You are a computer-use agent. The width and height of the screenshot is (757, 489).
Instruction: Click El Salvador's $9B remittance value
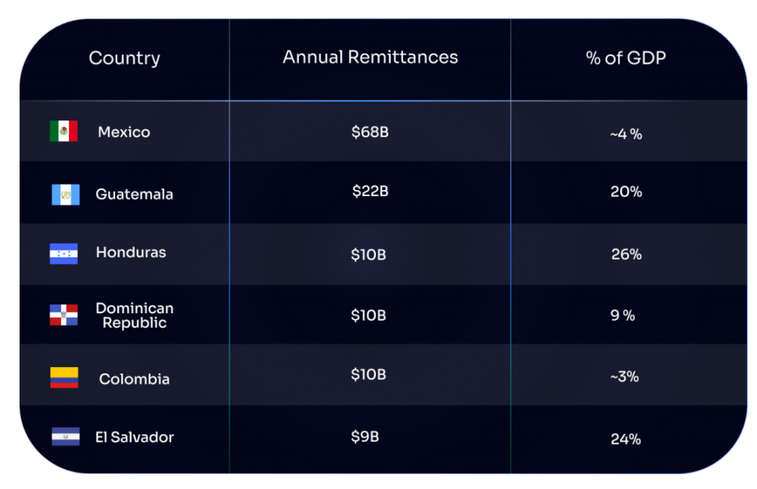point(365,437)
